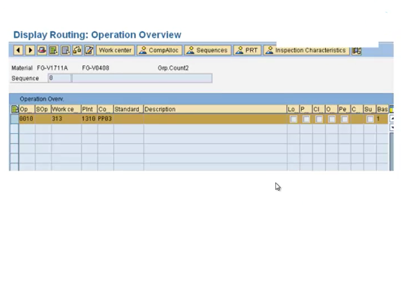This screenshot has width=401, height=284.
Task: Select operation number 0010 cell
Action: [x=27, y=119]
